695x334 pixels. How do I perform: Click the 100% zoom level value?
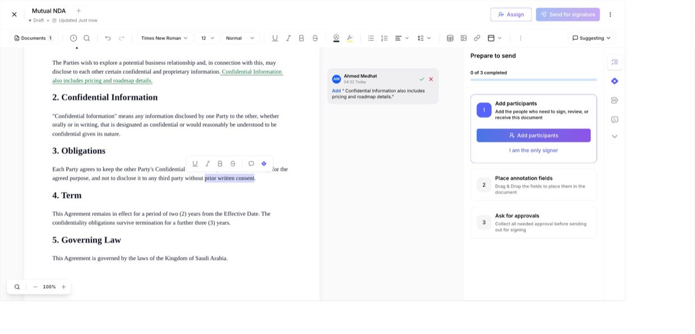49,287
